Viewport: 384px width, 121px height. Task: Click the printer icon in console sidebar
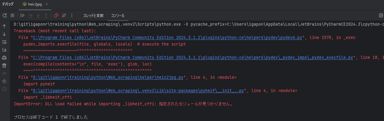tap(4, 58)
